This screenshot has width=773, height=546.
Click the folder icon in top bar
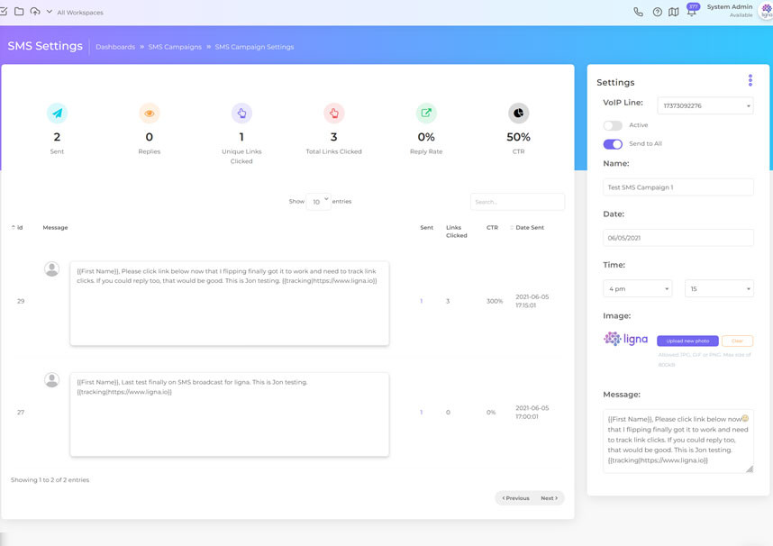(19, 12)
